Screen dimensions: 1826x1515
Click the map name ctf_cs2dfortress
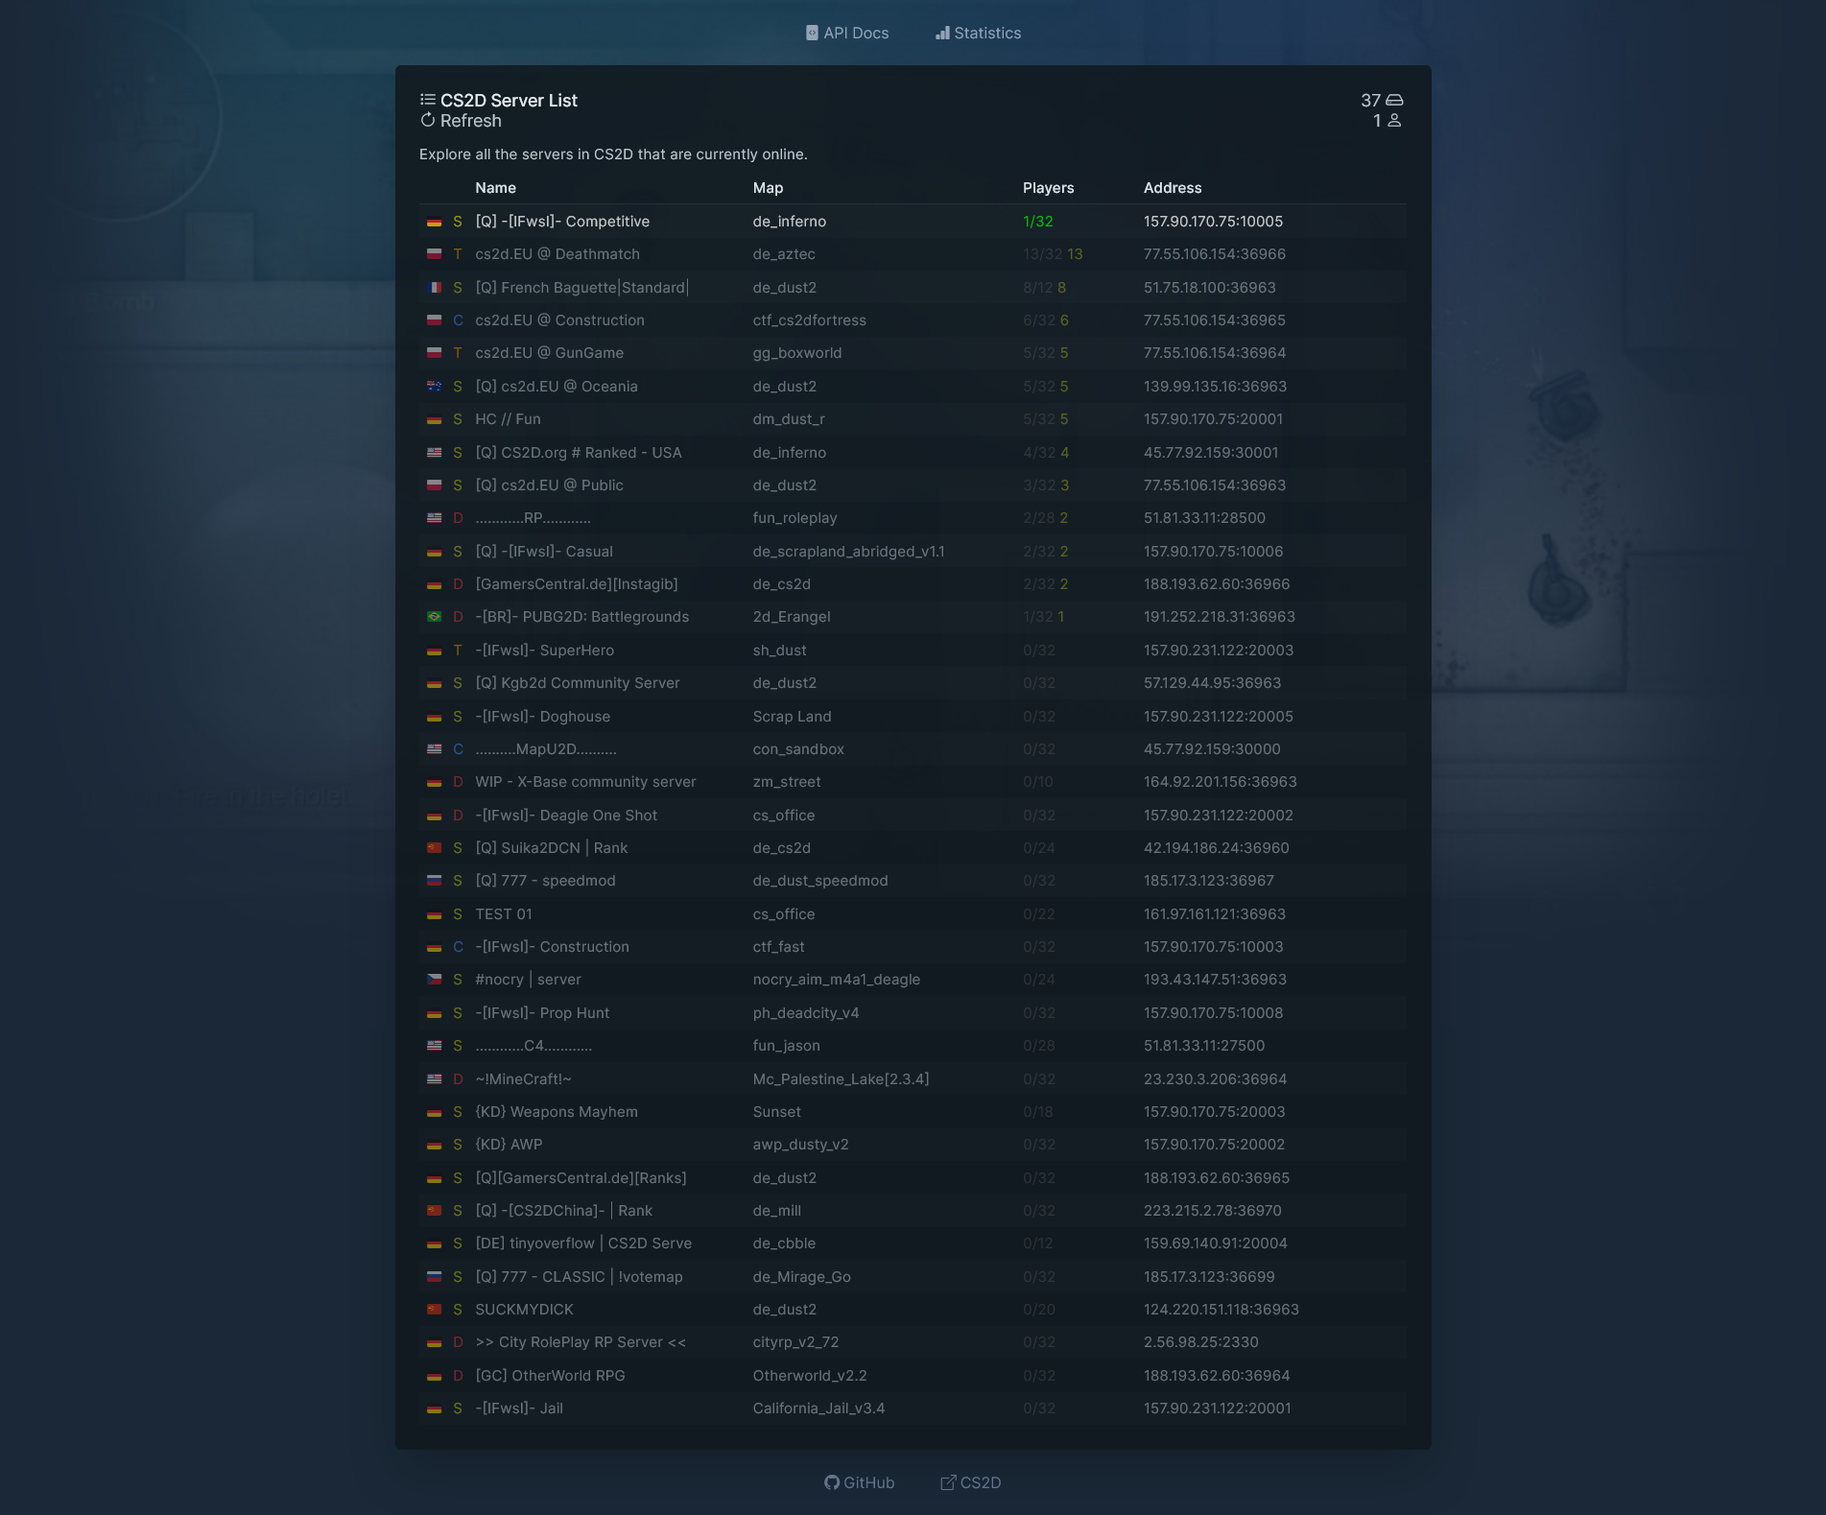click(809, 320)
